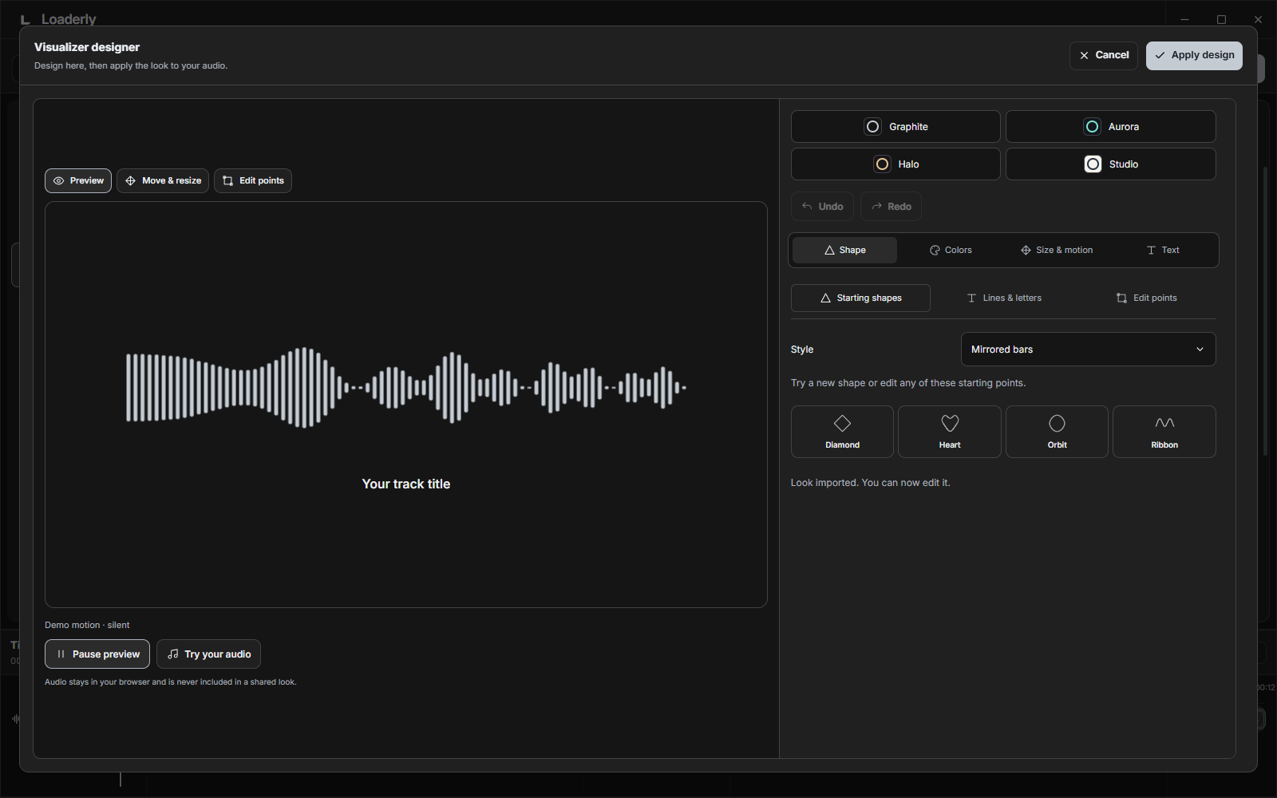Select the Aurora preset

(1110, 127)
